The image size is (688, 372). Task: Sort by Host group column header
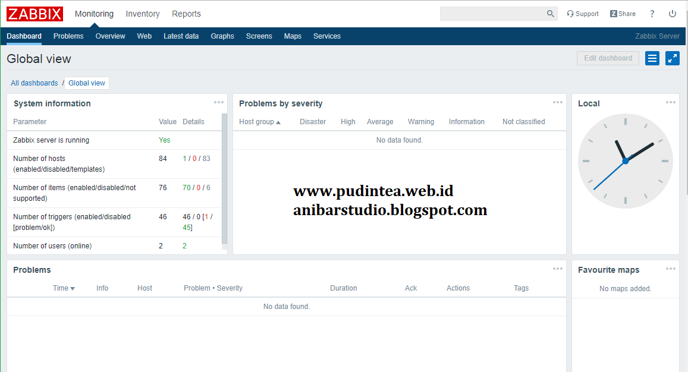pyautogui.click(x=260, y=121)
